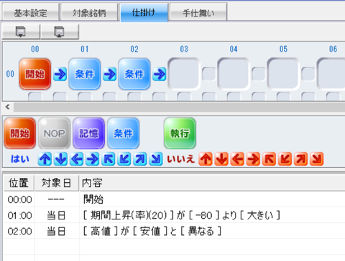Pick the red 開始 palette block

20,133
